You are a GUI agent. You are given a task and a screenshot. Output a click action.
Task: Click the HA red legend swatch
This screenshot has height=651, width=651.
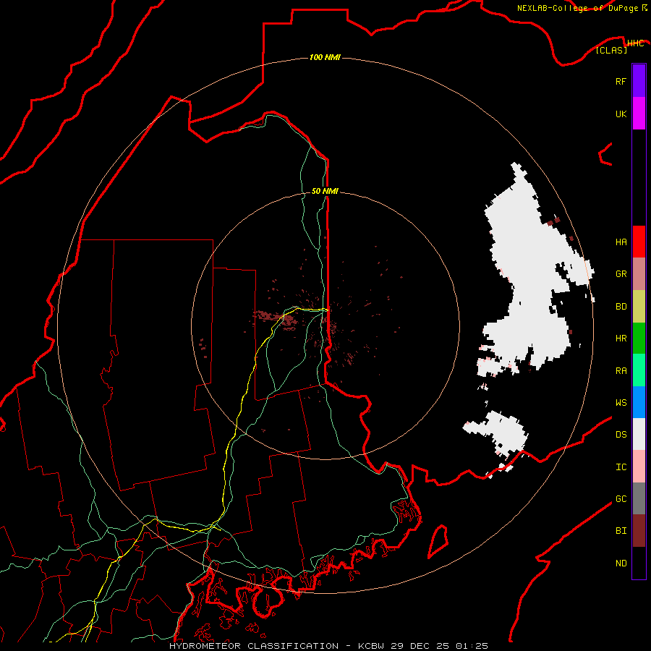pos(639,242)
